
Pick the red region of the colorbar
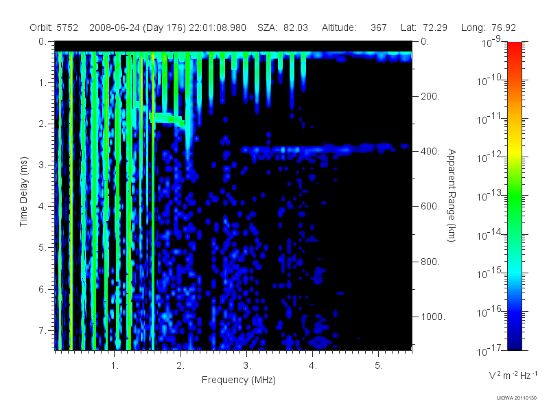click(x=515, y=53)
